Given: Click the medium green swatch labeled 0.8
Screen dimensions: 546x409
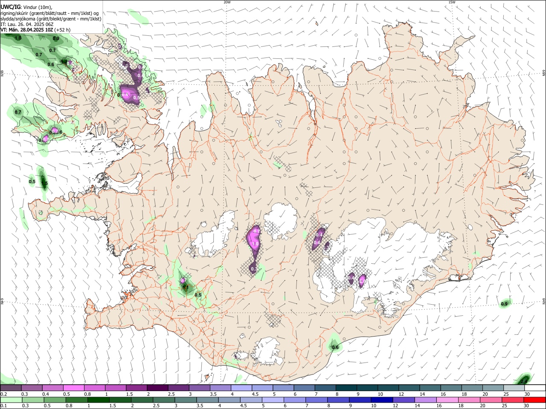Looking at the screenshot, I should tap(76, 400).
